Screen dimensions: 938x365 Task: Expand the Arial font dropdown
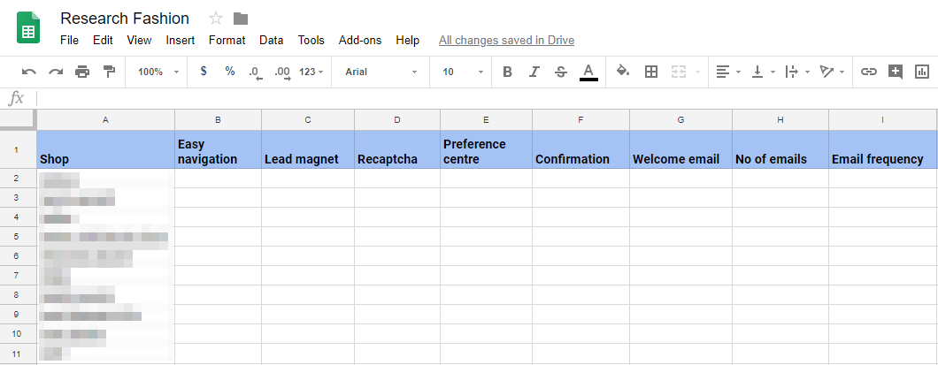381,72
